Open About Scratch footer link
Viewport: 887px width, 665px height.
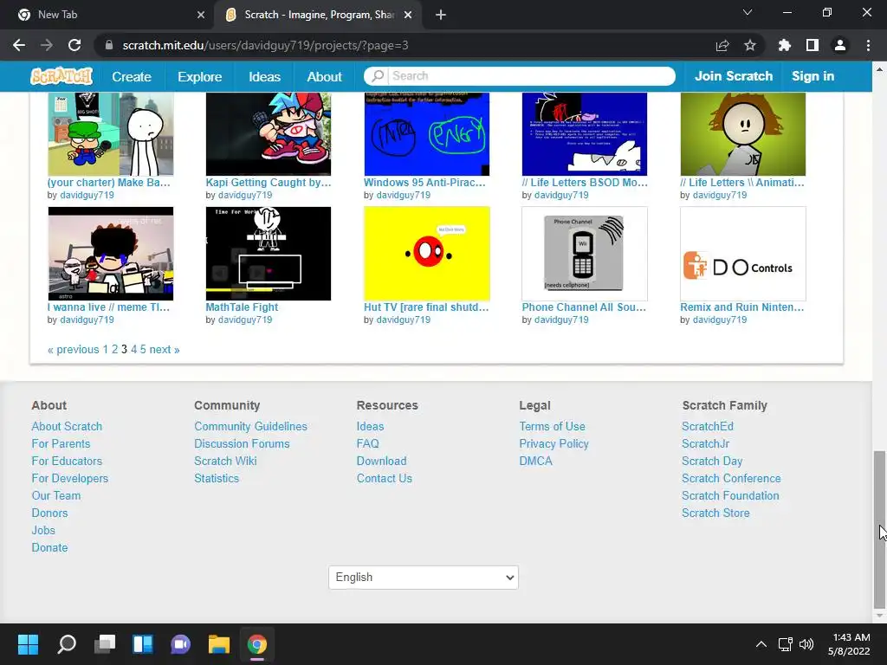67,426
